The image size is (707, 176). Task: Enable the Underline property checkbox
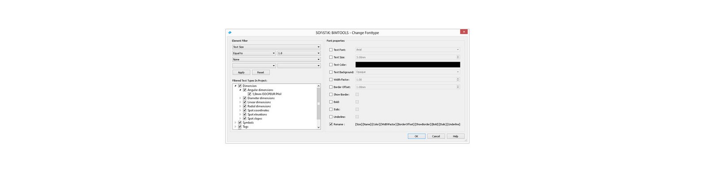pyautogui.click(x=331, y=117)
